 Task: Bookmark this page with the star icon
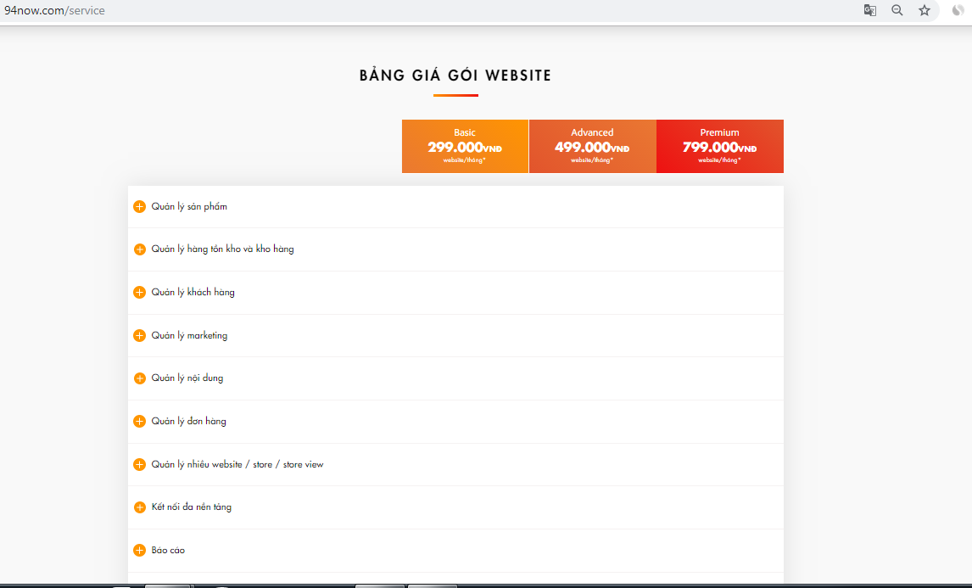coord(925,11)
